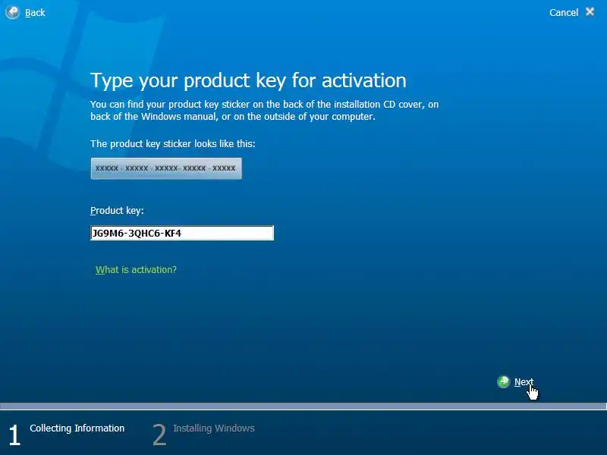607x455 pixels.
Task: Click the round Back arrow icon
Action: (12, 12)
